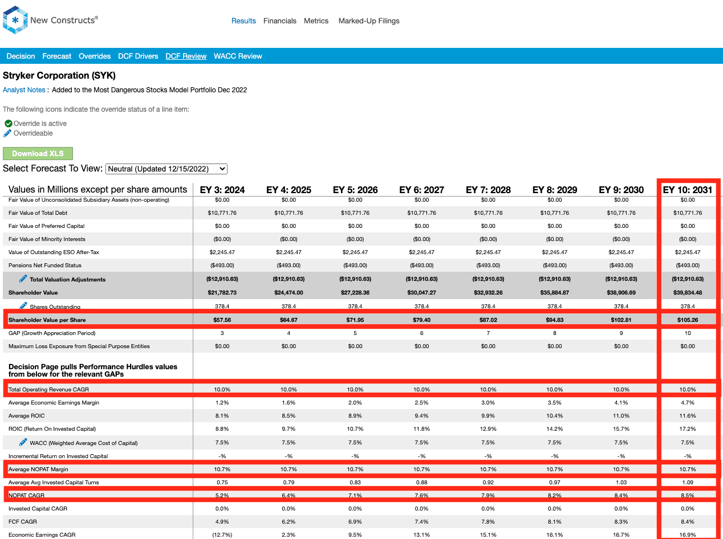This screenshot has width=723, height=539.
Task: Click 1.09 Average Invested Capital Turns value
Action: coord(688,482)
